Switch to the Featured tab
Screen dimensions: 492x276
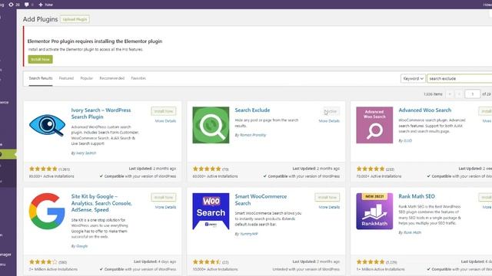(x=66, y=78)
